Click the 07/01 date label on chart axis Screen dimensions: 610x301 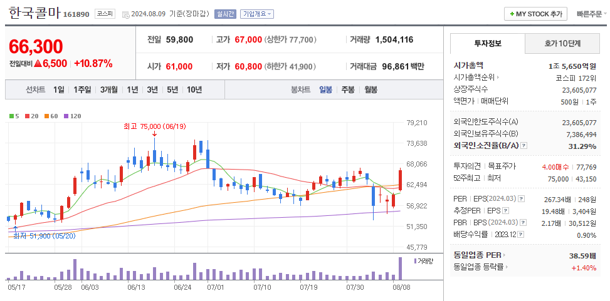pos(216,288)
